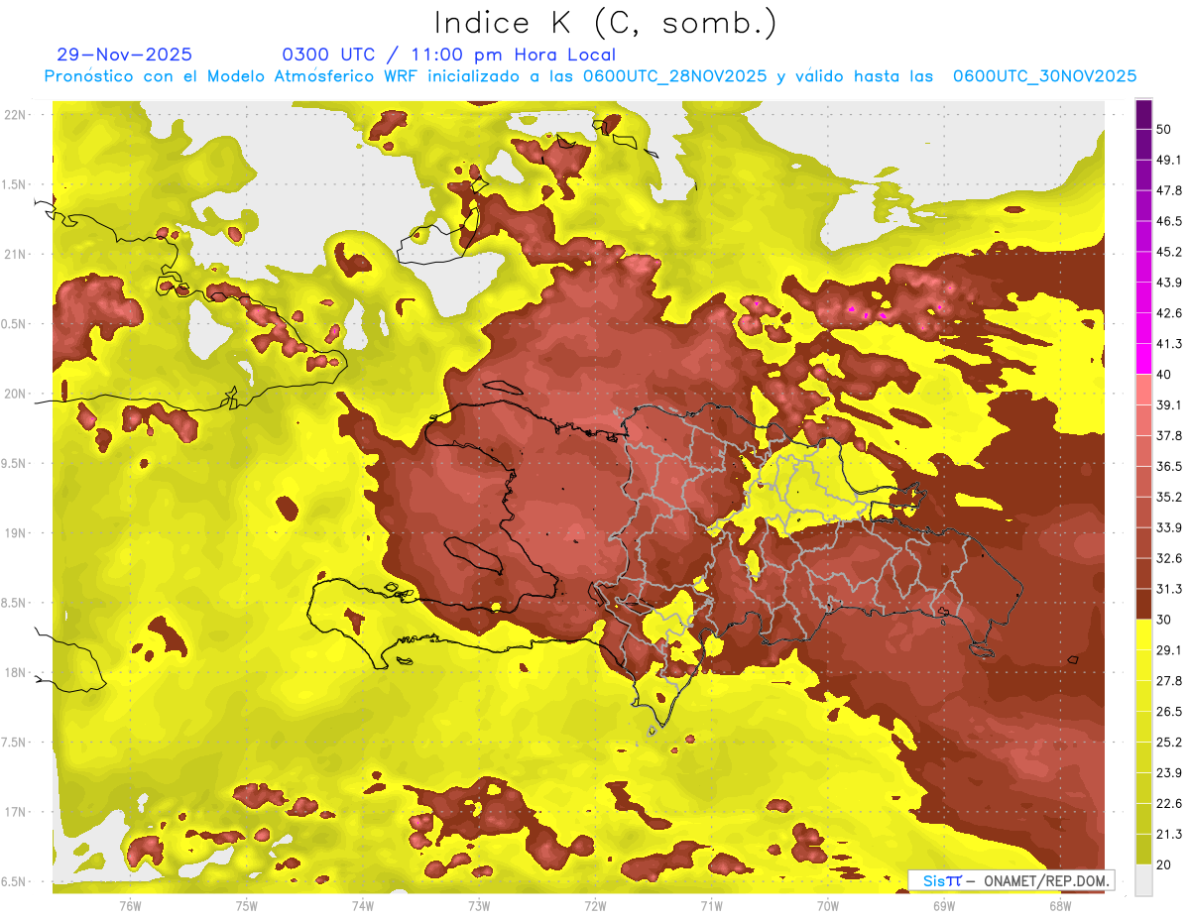Image resolution: width=1190 pixels, height=919 pixels.
Task: Click the colorbar value "29.1"
Action: click(1168, 649)
